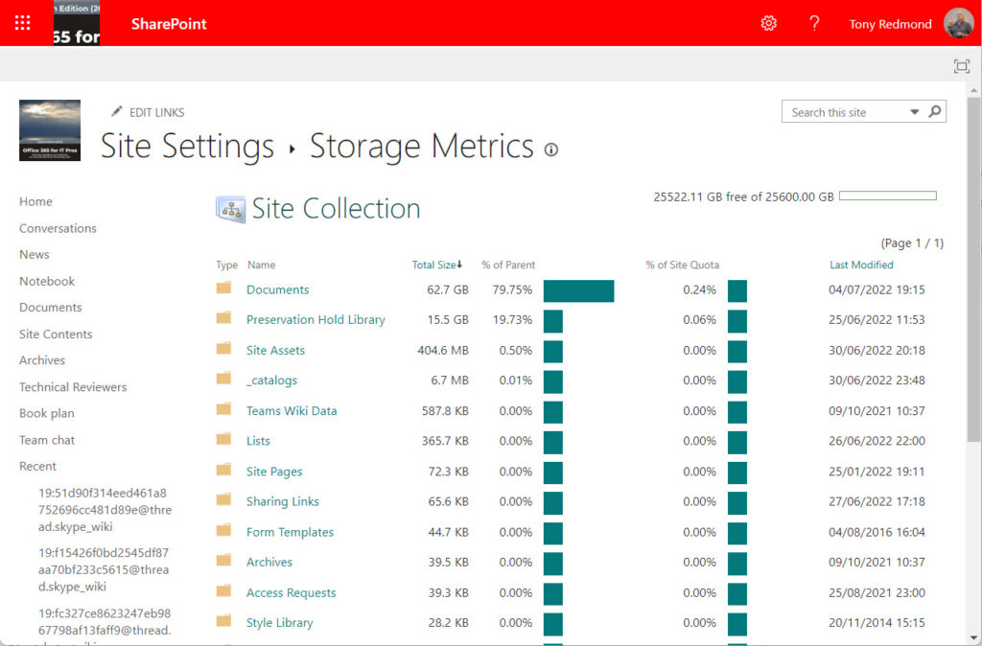982x646 pixels.
Task: Click the Access Requests folder icon
Action: [223, 591]
